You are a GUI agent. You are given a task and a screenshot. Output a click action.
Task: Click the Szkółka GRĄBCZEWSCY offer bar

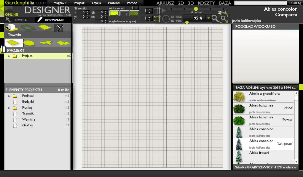[266, 167]
